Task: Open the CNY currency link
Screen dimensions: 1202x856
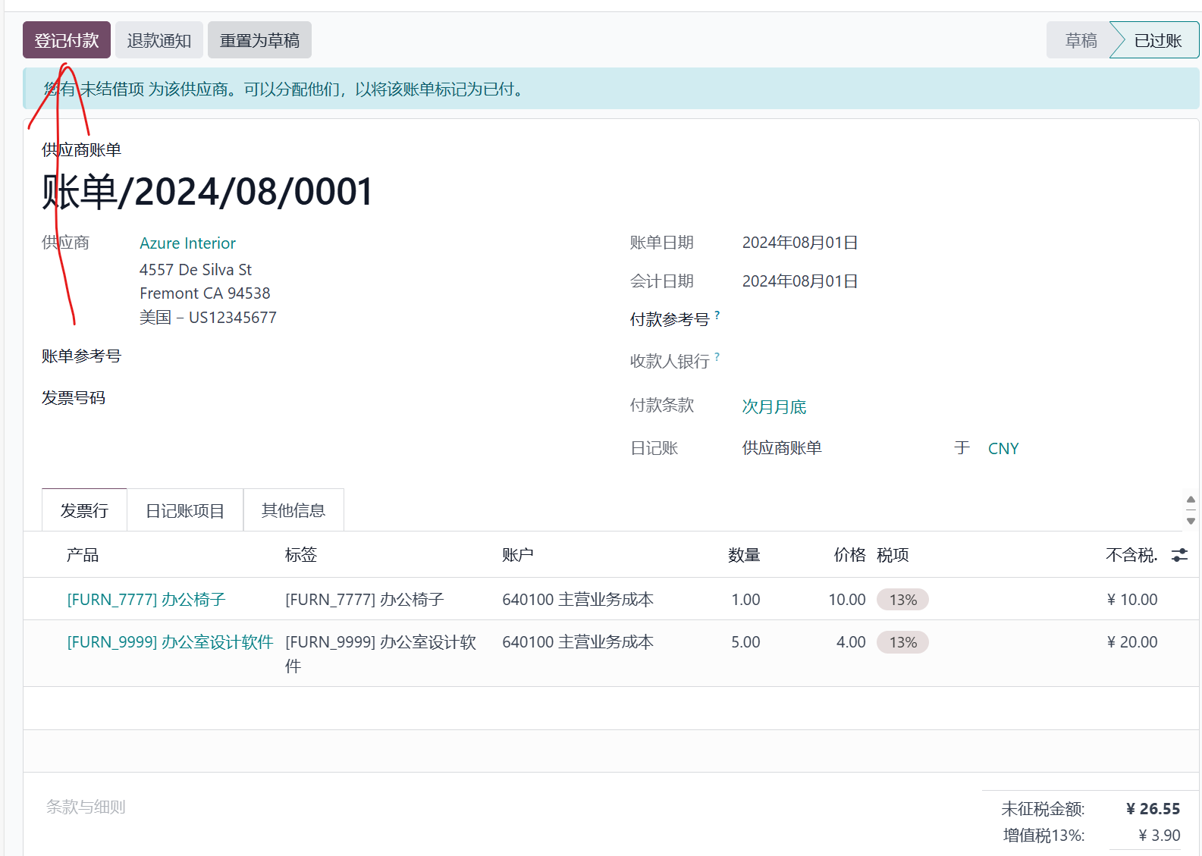Action: [1003, 449]
